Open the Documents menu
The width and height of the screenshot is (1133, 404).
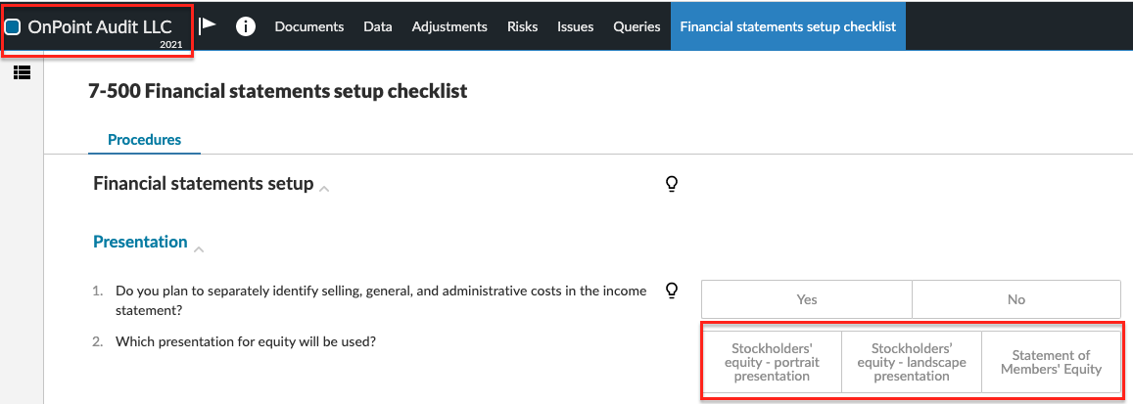click(309, 26)
